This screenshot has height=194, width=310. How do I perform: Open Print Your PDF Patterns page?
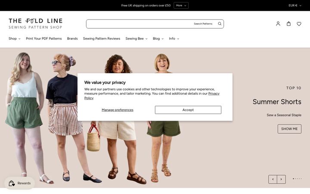43,39
